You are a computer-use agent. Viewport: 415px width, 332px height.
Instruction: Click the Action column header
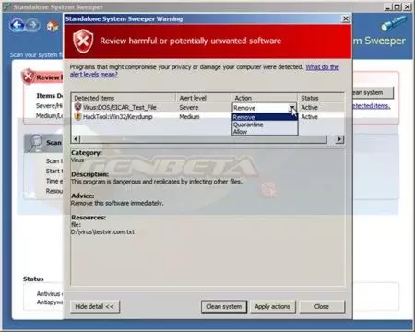pos(264,98)
